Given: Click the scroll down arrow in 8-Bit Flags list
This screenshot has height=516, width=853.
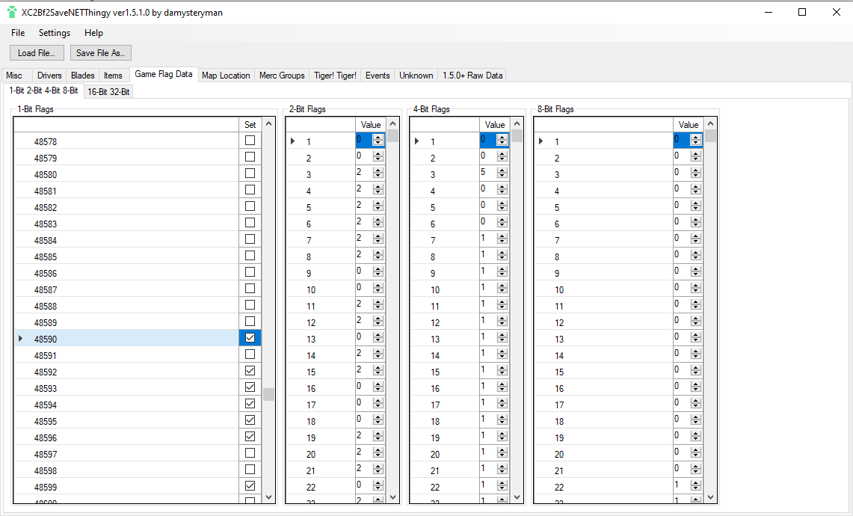Looking at the screenshot, I should [710, 497].
